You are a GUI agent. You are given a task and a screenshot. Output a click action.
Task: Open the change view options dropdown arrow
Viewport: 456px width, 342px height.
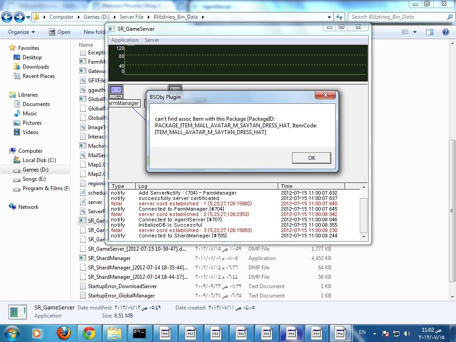click(x=415, y=32)
